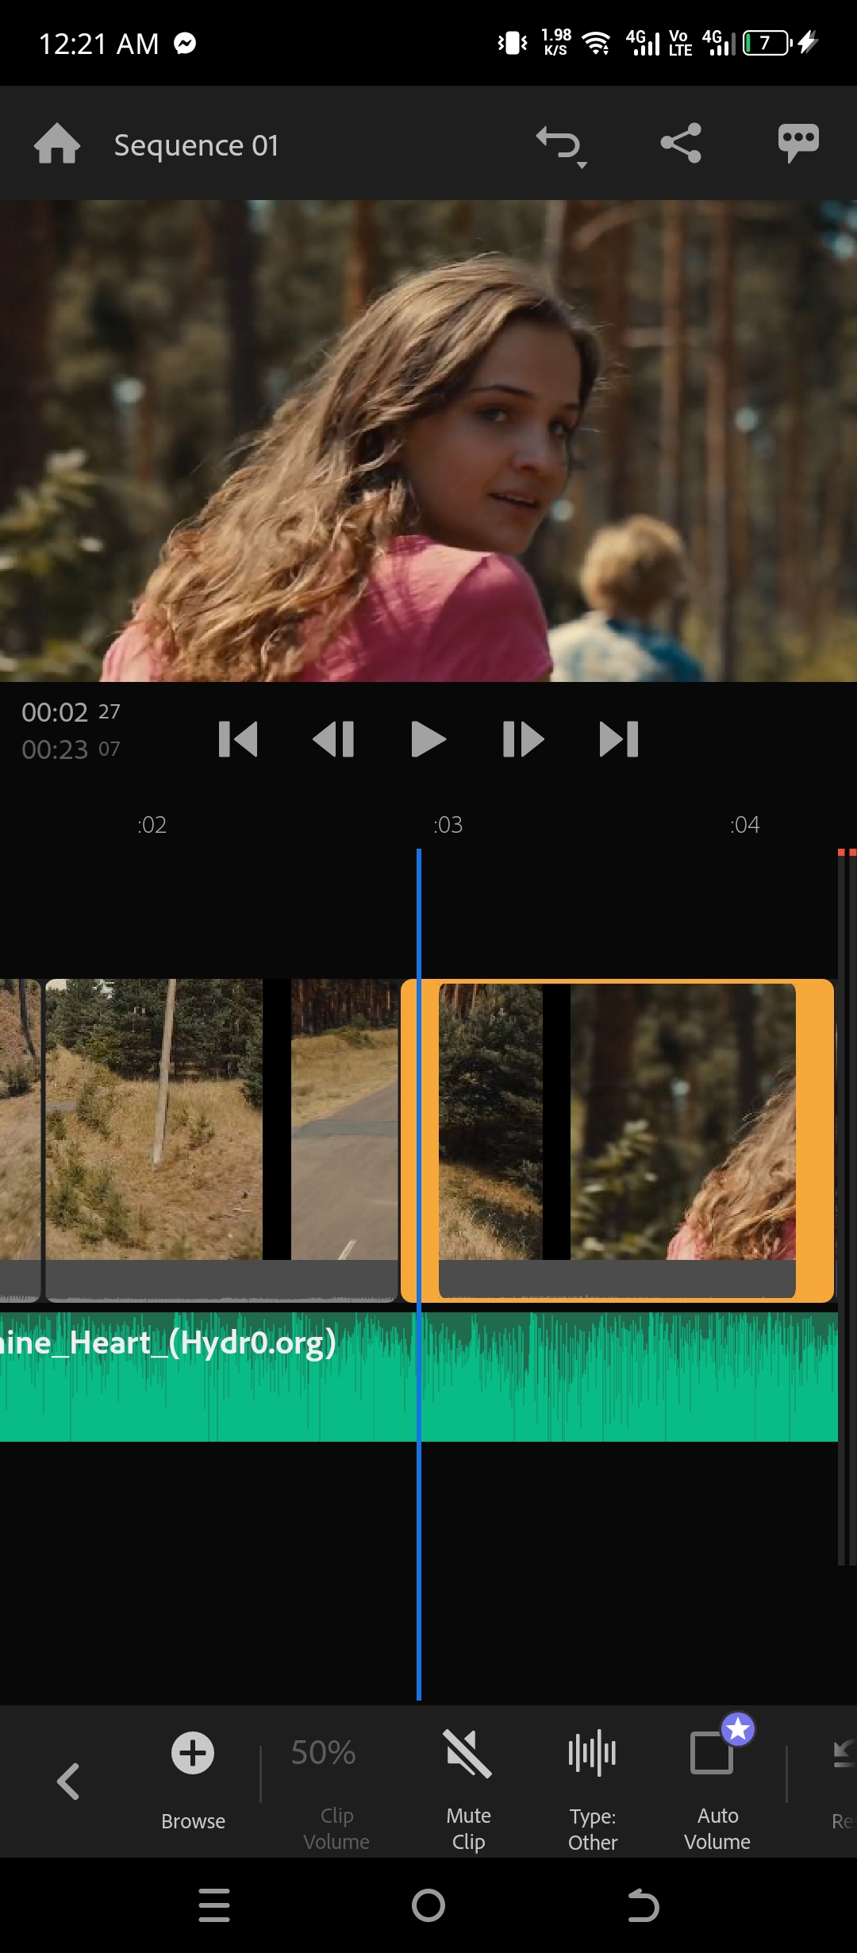Open Android recent apps menu button

point(214,1905)
